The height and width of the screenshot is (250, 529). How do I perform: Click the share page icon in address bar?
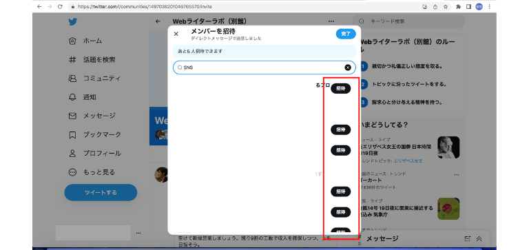(435, 6)
